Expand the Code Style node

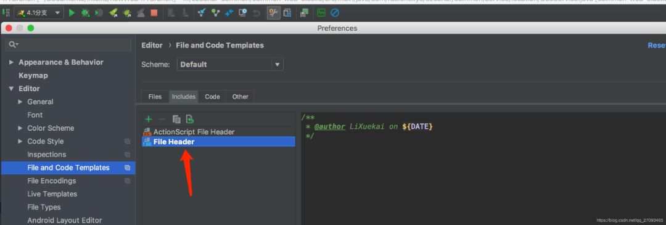pyautogui.click(x=20, y=141)
